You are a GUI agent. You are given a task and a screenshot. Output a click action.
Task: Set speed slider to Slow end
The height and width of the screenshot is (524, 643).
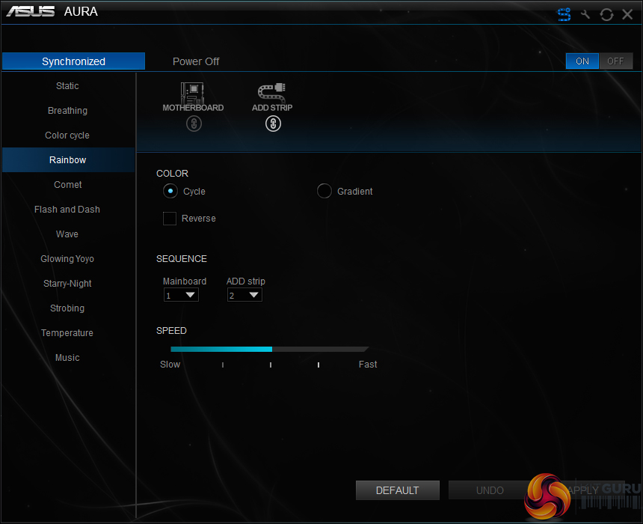(x=170, y=365)
